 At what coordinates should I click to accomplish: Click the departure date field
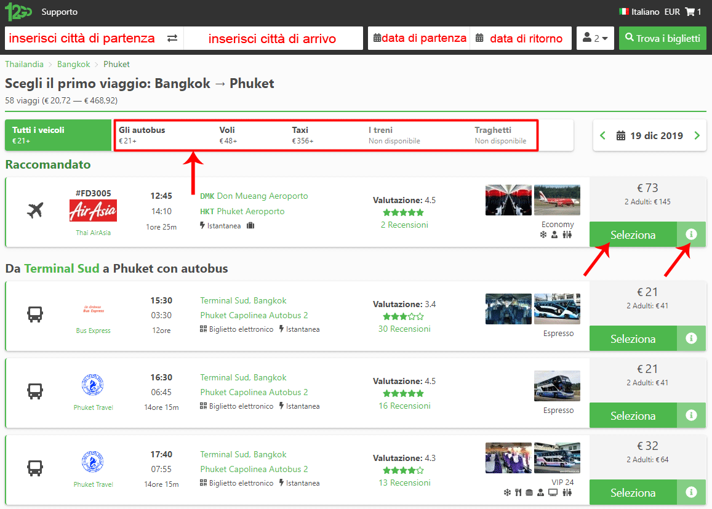click(418, 38)
